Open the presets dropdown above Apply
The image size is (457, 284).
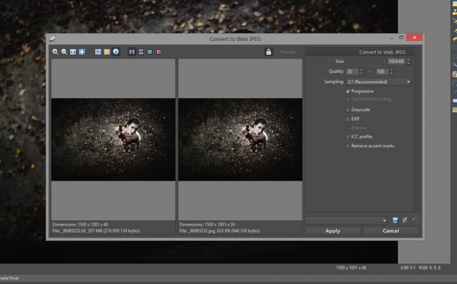(x=346, y=220)
